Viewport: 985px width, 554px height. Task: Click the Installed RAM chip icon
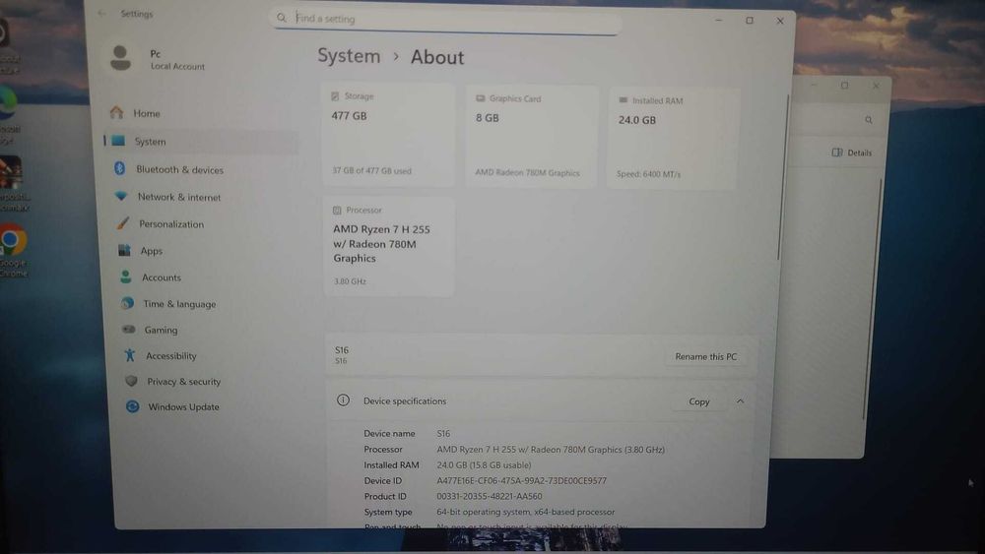point(624,99)
